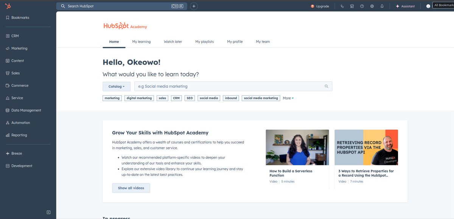The image size is (454, 219).
Task: Switch to the My learning tab
Action: 141,42
